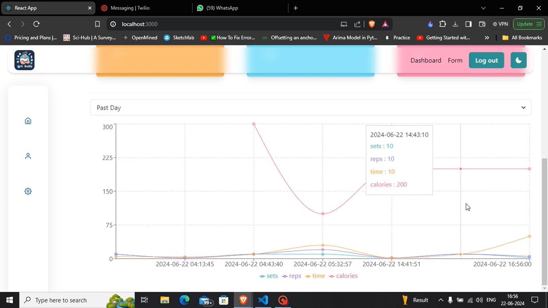Screen dimensions: 548x308
Task: Launch Microsoft Edge from the taskbar
Action: [x=184, y=300]
